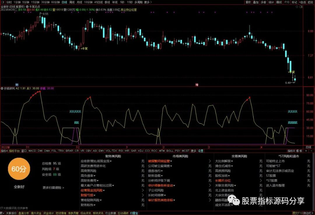Click 返回 to go back

(310, 2)
